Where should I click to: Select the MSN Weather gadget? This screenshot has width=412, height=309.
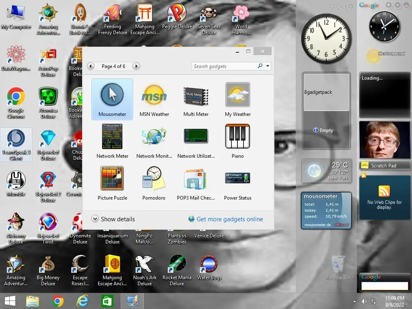pos(154,99)
